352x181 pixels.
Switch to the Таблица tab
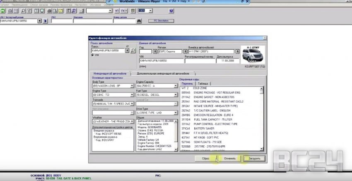(x=203, y=83)
